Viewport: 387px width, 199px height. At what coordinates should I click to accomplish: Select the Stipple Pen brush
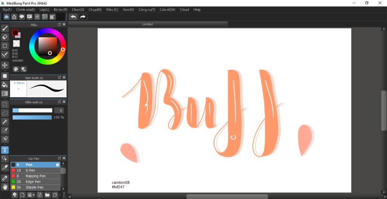[35, 187]
